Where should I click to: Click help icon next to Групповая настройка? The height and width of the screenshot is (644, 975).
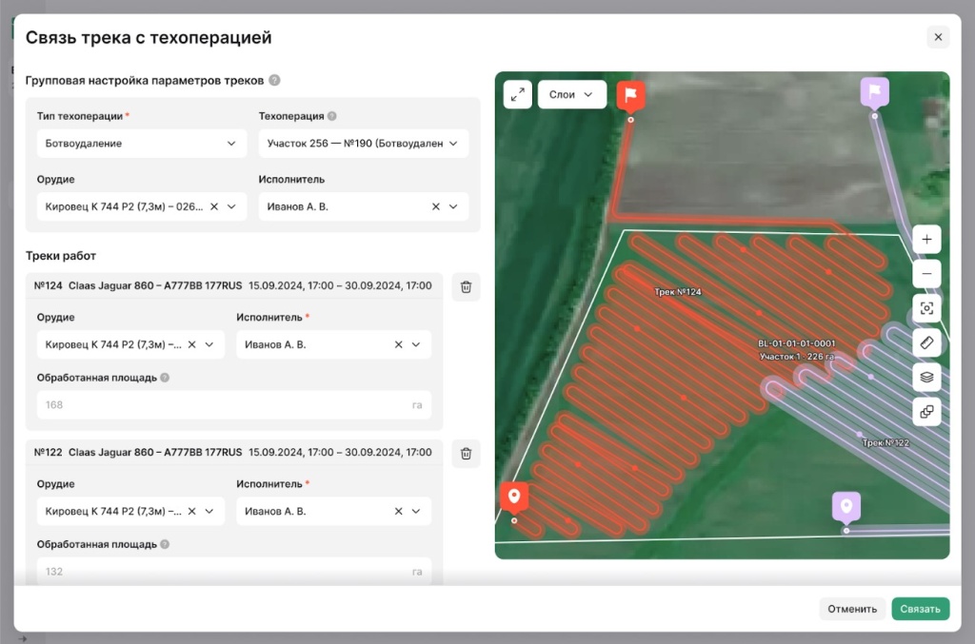pos(274,81)
